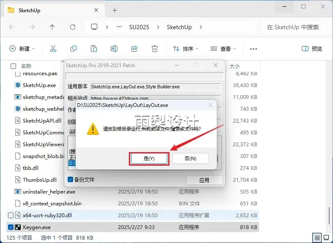Click the Share icon in the toolbar
This screenshot has width=333, height=243.
(x=134, y=49)
